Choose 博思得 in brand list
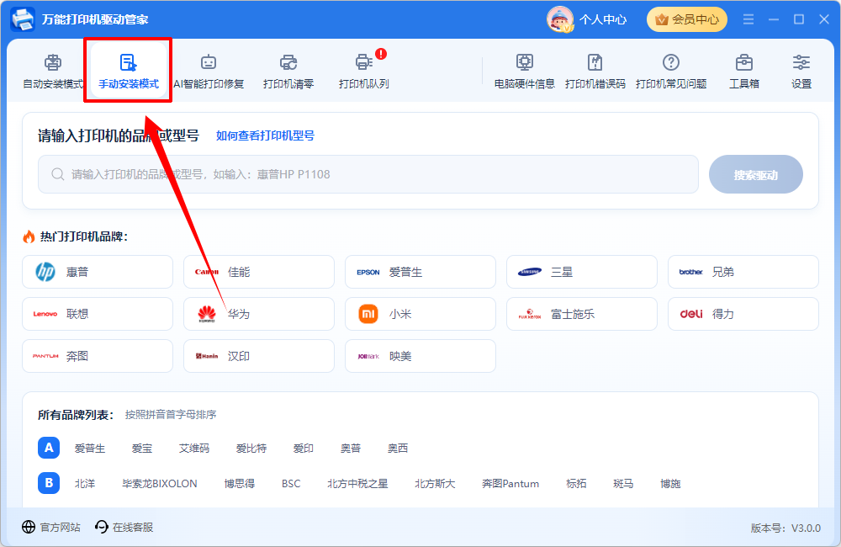 [240, 484]
